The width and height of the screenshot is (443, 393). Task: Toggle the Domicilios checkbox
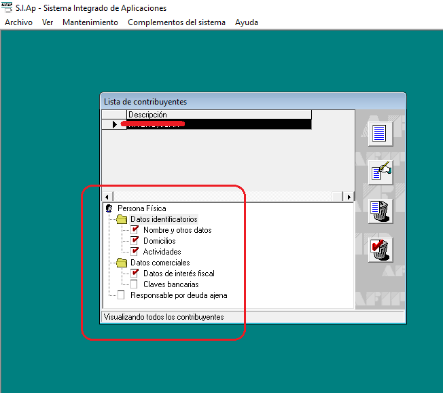click(135, 241)
